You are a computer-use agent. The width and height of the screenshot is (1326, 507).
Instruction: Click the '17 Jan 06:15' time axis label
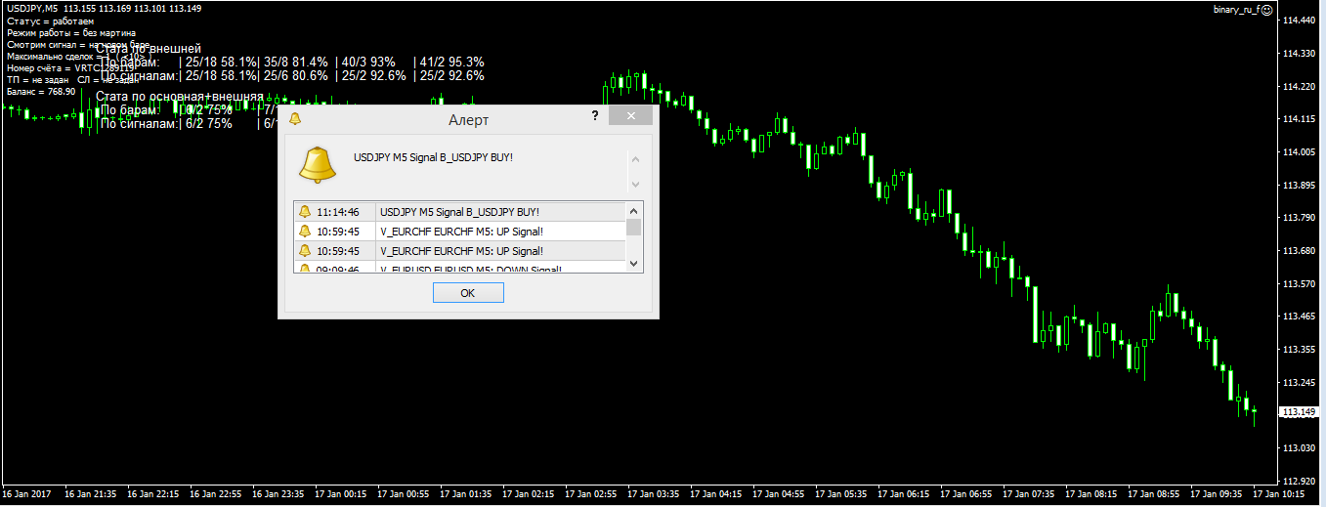(x=903, y=493)
